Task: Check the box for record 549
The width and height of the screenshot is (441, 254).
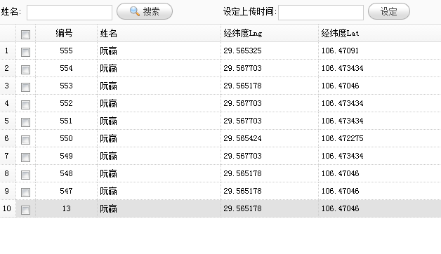Action: [25, 157]
